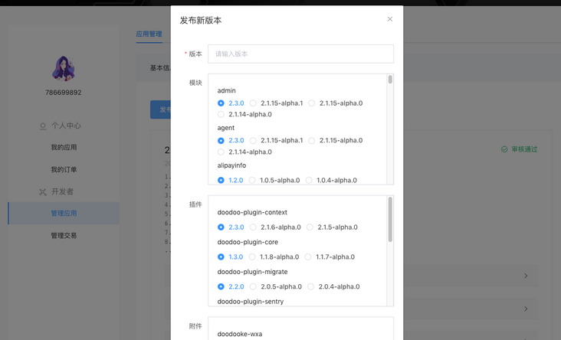Click the doodoo-plugin-sentry label
561x340 pixels.
click(x=251, y=302)
